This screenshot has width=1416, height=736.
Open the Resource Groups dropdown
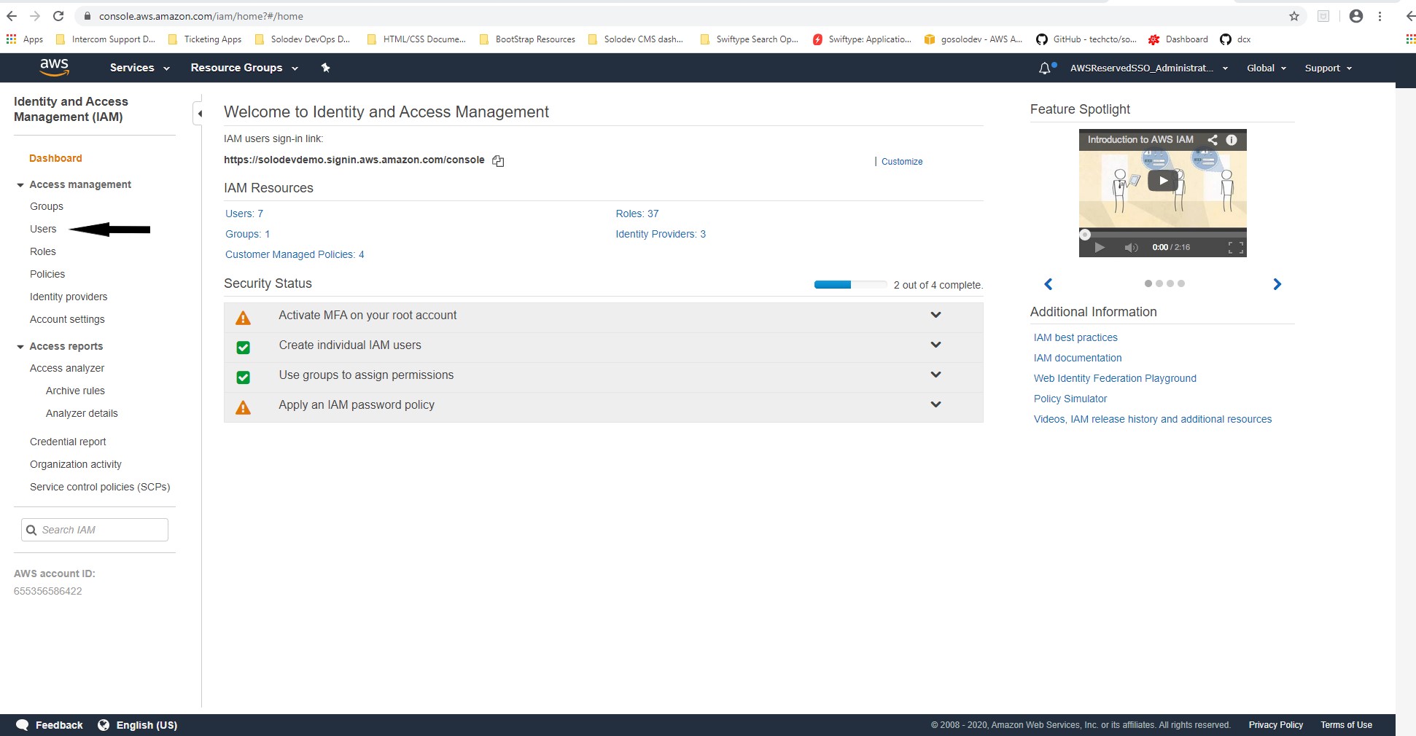[244, 68]
